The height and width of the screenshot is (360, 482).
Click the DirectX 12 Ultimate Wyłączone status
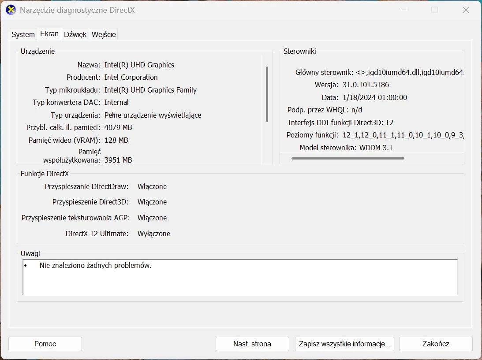click(x=153, y=234)
